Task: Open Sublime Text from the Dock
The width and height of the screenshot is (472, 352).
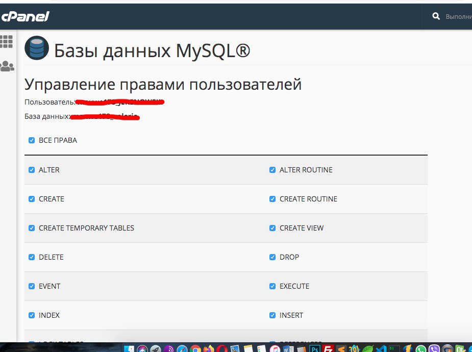Action: (341, 349)
